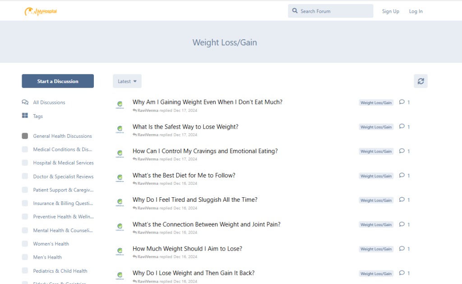The height and width of the screenshot is (284, 462).
Task: Click the Log In link
Action: click(416, 11)
